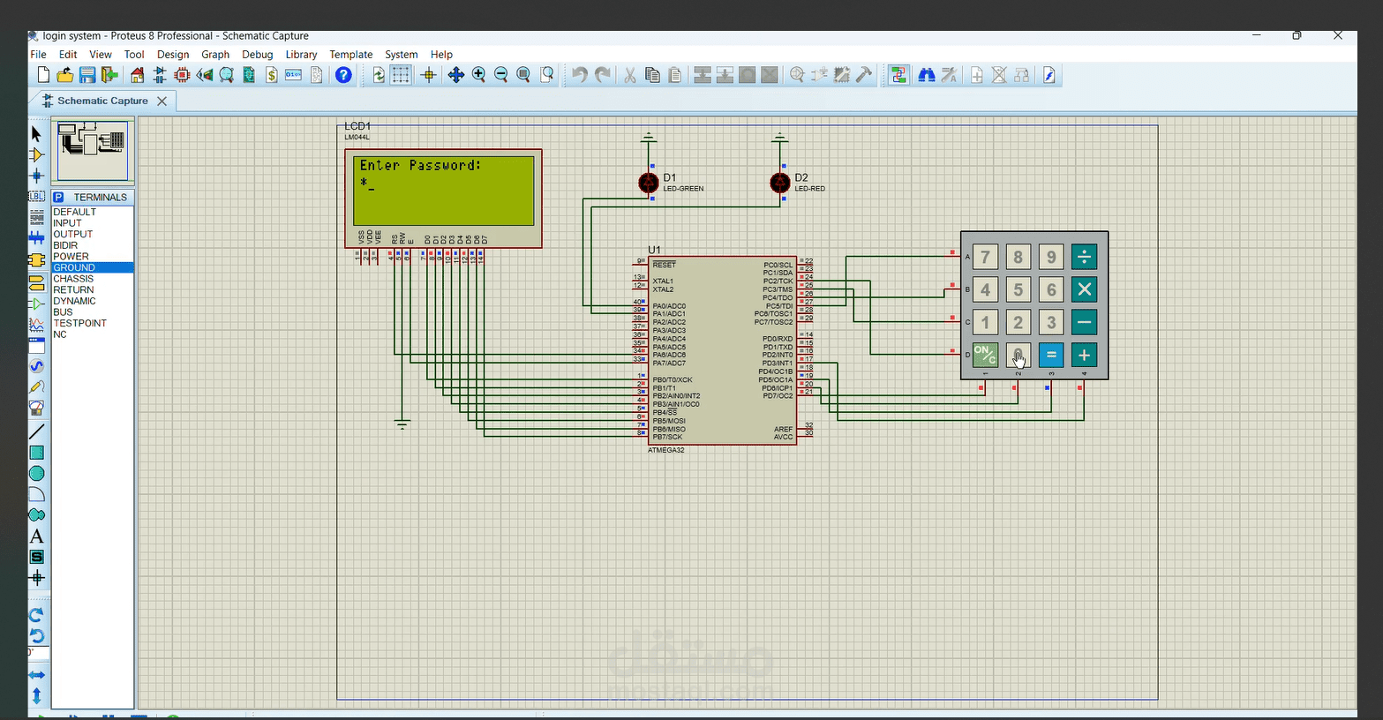Open the Library menu
This screenshot has width=1383, height=720.
click(x=301, y=55)
